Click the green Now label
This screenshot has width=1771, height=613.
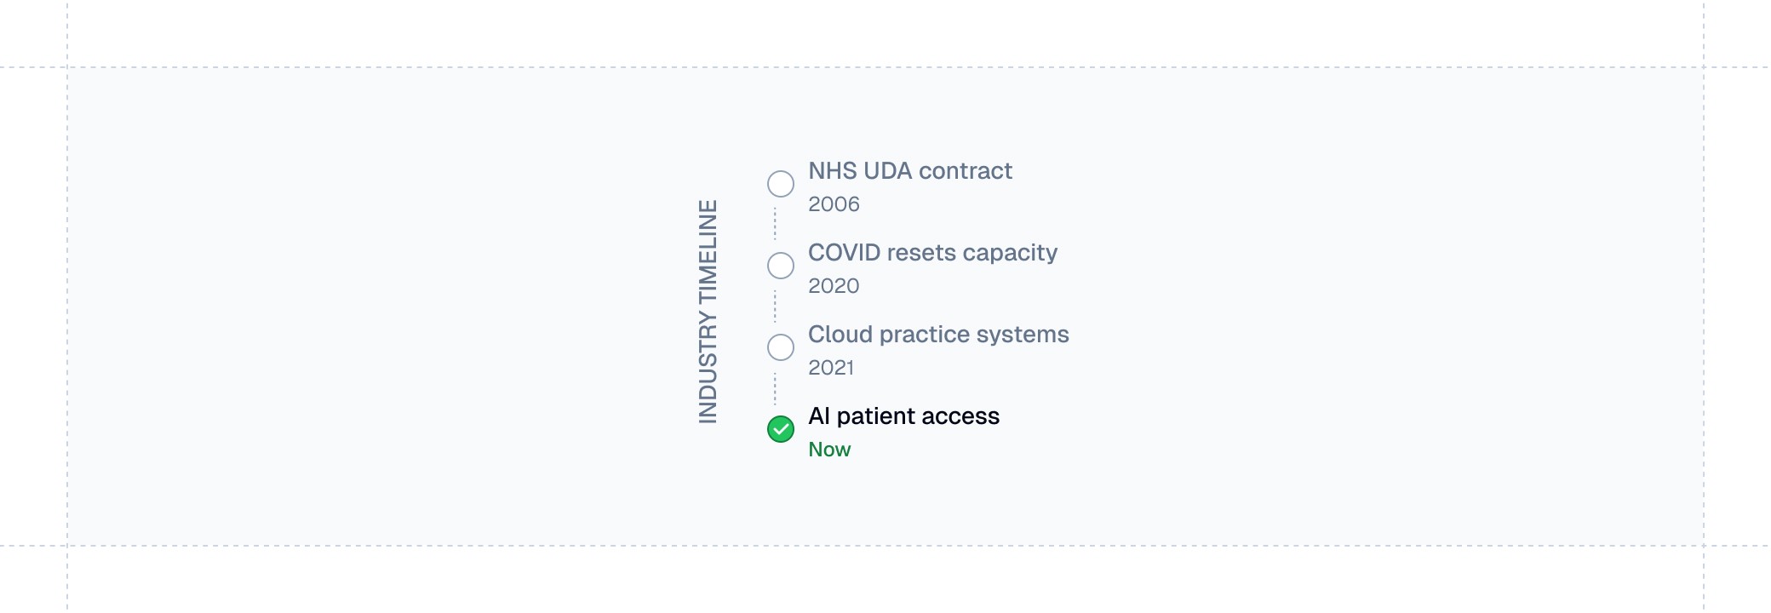coord(829,450)
